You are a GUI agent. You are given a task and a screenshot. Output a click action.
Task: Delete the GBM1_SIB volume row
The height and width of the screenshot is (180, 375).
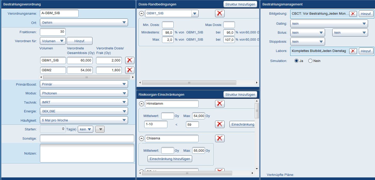(130, 60)
